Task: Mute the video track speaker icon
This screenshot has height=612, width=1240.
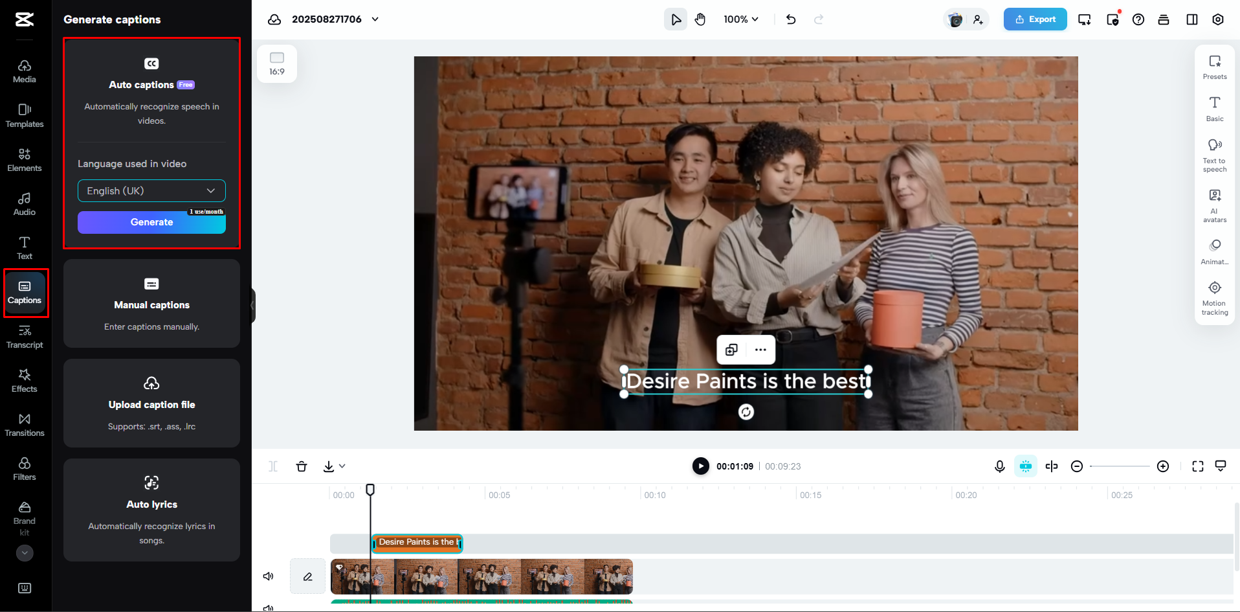Action: click(268, 576)
